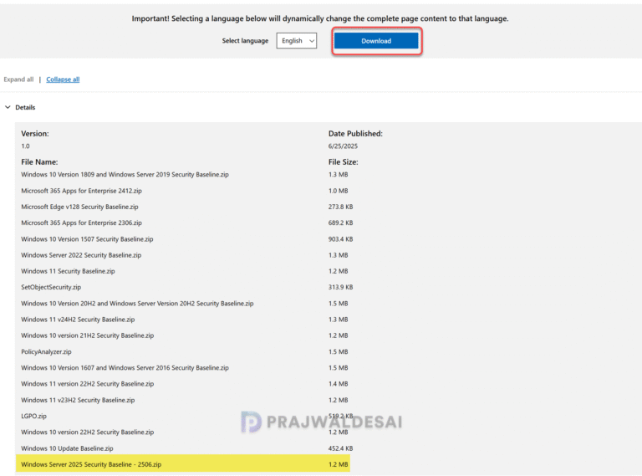Click the Details section heading
The height and width of the screenshot is (476, 642).
(x=25, y=107)
